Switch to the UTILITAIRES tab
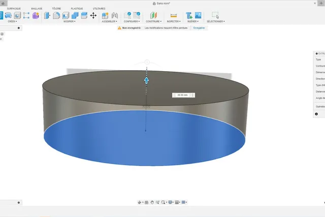This screenshot has height=217, width=325. click(99, 9)
